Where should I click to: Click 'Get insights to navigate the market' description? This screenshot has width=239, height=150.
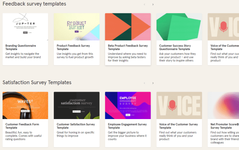[x=23, y=56]
